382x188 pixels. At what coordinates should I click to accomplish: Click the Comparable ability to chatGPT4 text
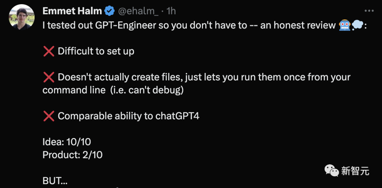coord(128,116)
